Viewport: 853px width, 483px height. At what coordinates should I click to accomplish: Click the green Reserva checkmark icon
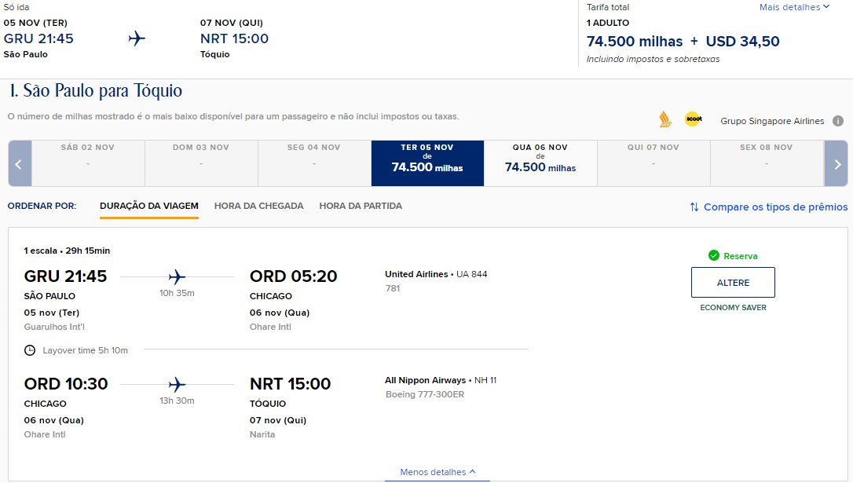coord(714,256)
